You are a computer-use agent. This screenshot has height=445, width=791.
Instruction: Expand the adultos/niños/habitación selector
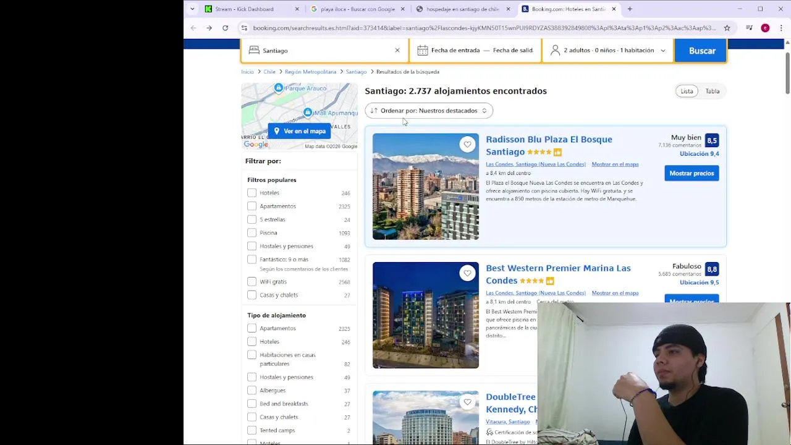coord(607,51)
